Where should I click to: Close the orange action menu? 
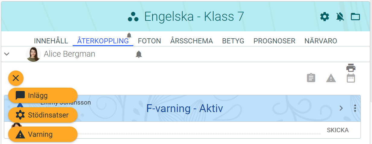[16, 78]
